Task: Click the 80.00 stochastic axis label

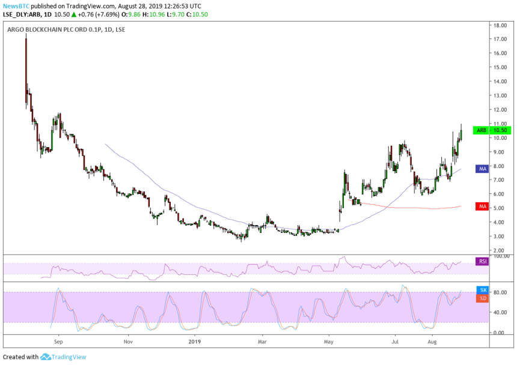Action: pos(500,292)
